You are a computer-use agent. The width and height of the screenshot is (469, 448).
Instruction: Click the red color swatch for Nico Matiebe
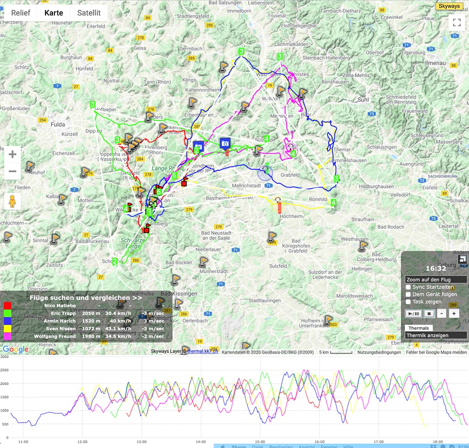[7, 306]
